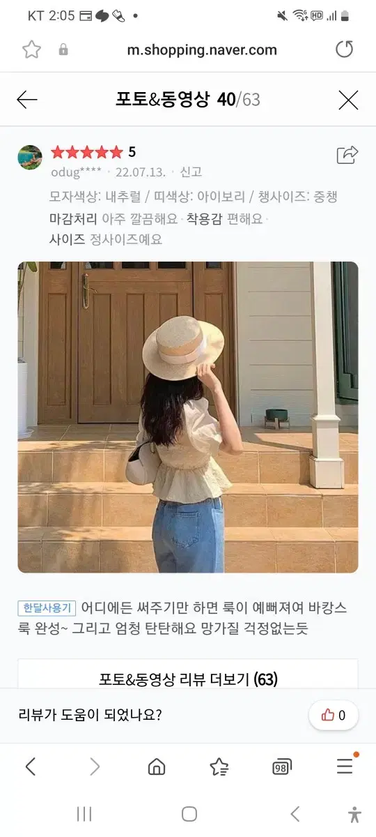376x837 pixels.
Task: Open the odug**** reviewer profile picture
Action: (29, 158)
